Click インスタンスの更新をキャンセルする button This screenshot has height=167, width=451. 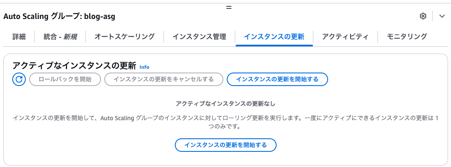(164, 79)
